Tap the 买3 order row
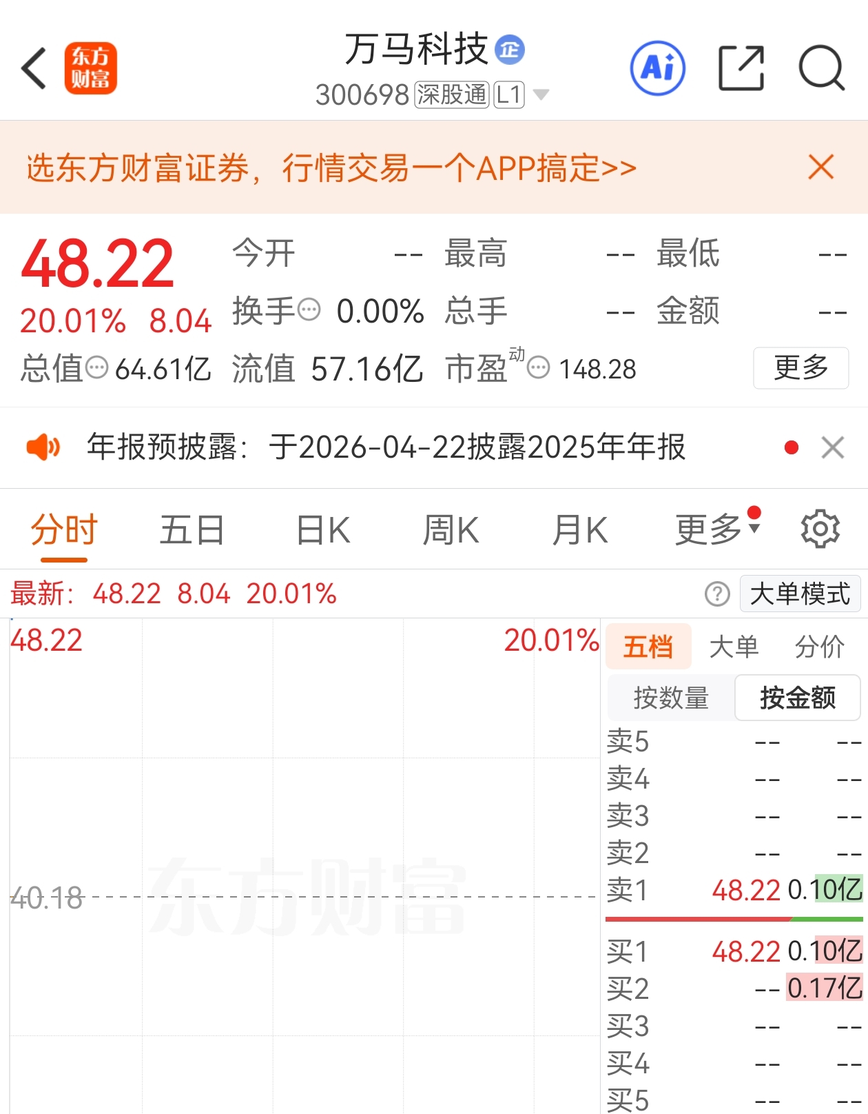This screenshot has width=868, height=1114. click(x=734, y=1026)
